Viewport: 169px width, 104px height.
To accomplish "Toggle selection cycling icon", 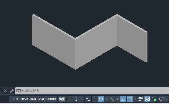I will pyautogui.click(x=154, y=99).
